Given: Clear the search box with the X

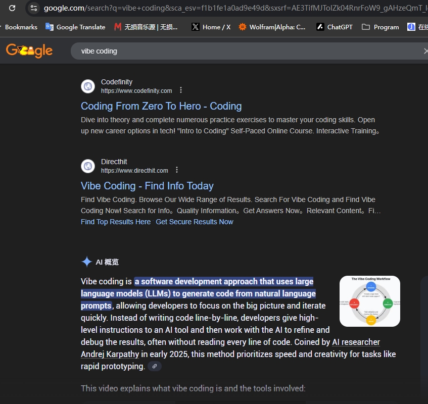Looking at the screenshot, I should [x=425, y=51].
